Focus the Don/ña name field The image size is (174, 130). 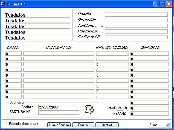136,15
